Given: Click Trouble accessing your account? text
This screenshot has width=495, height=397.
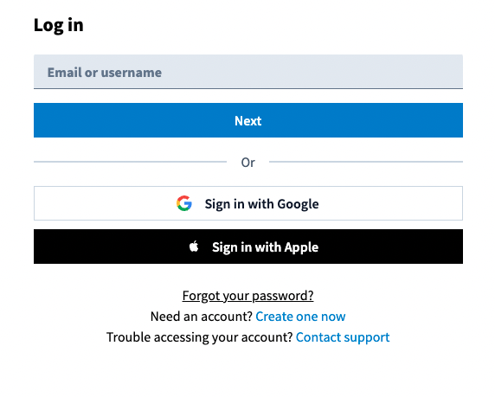Looking at the screenshot, I should click(x=200, y=337).
